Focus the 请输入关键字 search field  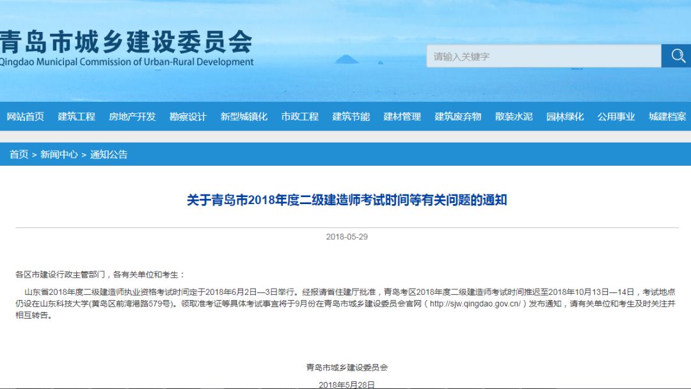544,56
